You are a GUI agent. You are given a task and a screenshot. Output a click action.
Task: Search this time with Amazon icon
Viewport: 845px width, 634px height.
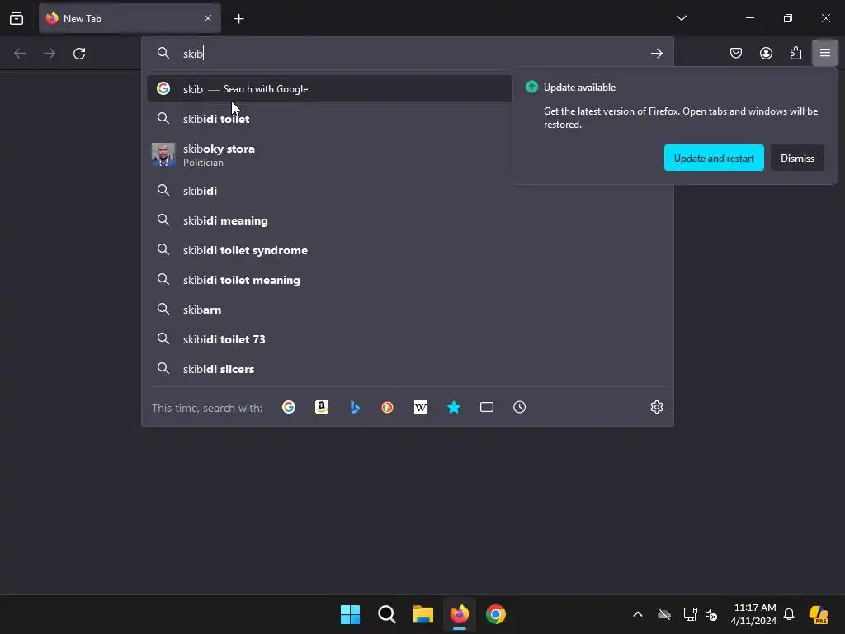tap(322, 407)
